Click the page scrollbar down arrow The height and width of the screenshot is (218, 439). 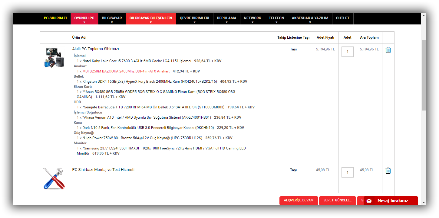424,203
